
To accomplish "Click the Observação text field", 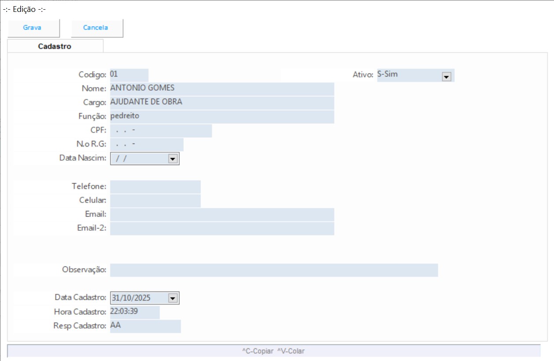I will [274, 270].
